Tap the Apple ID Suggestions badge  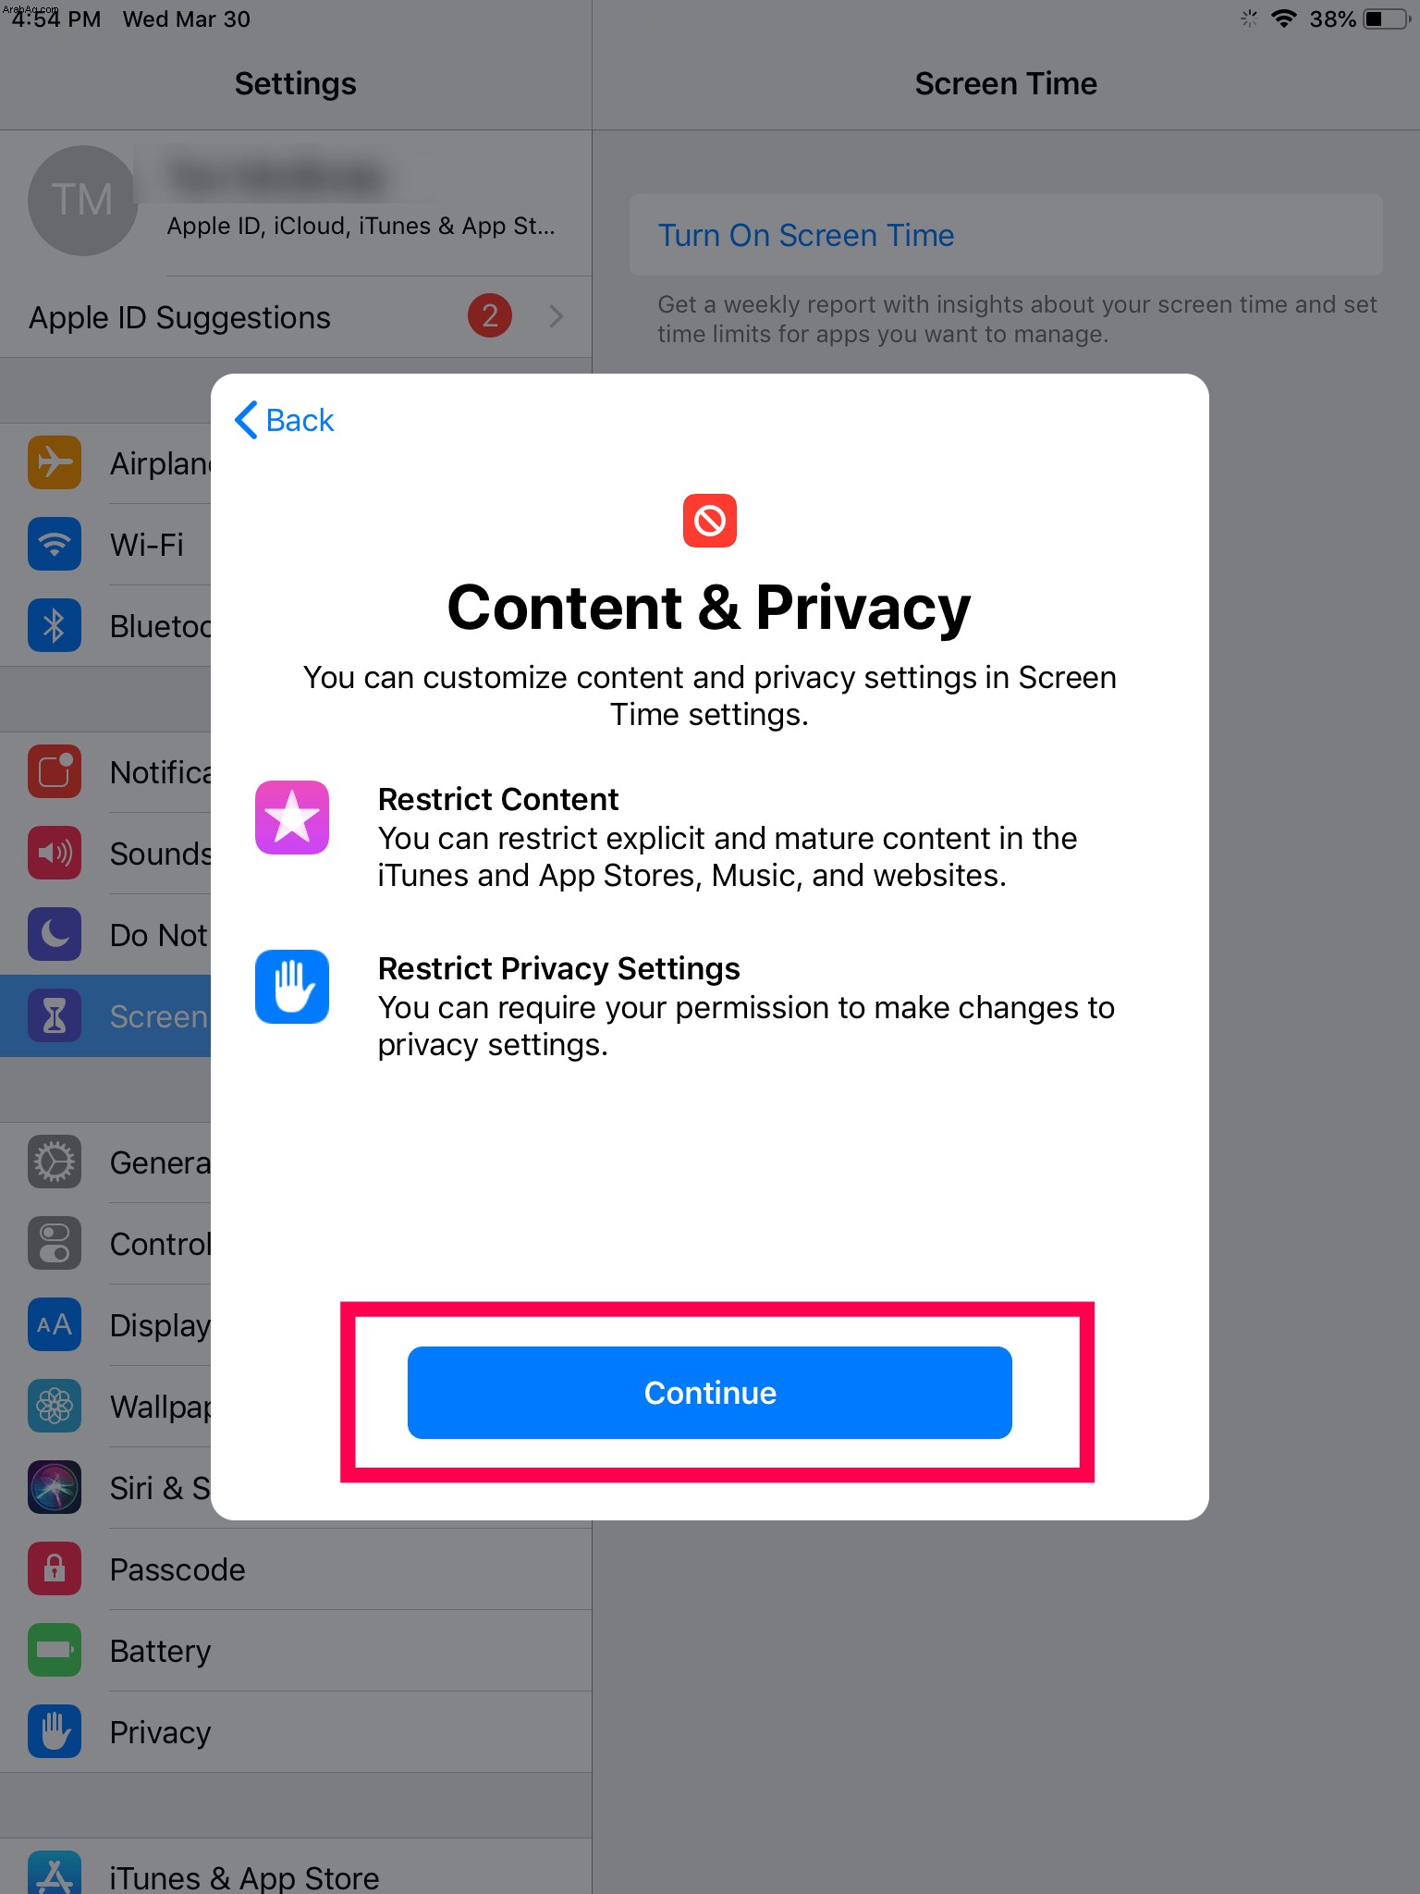click(490, 316)
